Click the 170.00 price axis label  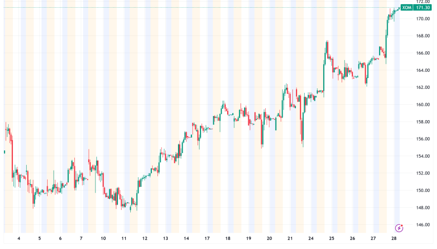423,19
